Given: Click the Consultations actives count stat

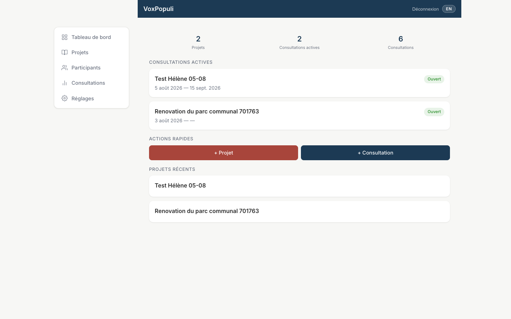Looking at the screenshot, I should pos(300,42).
